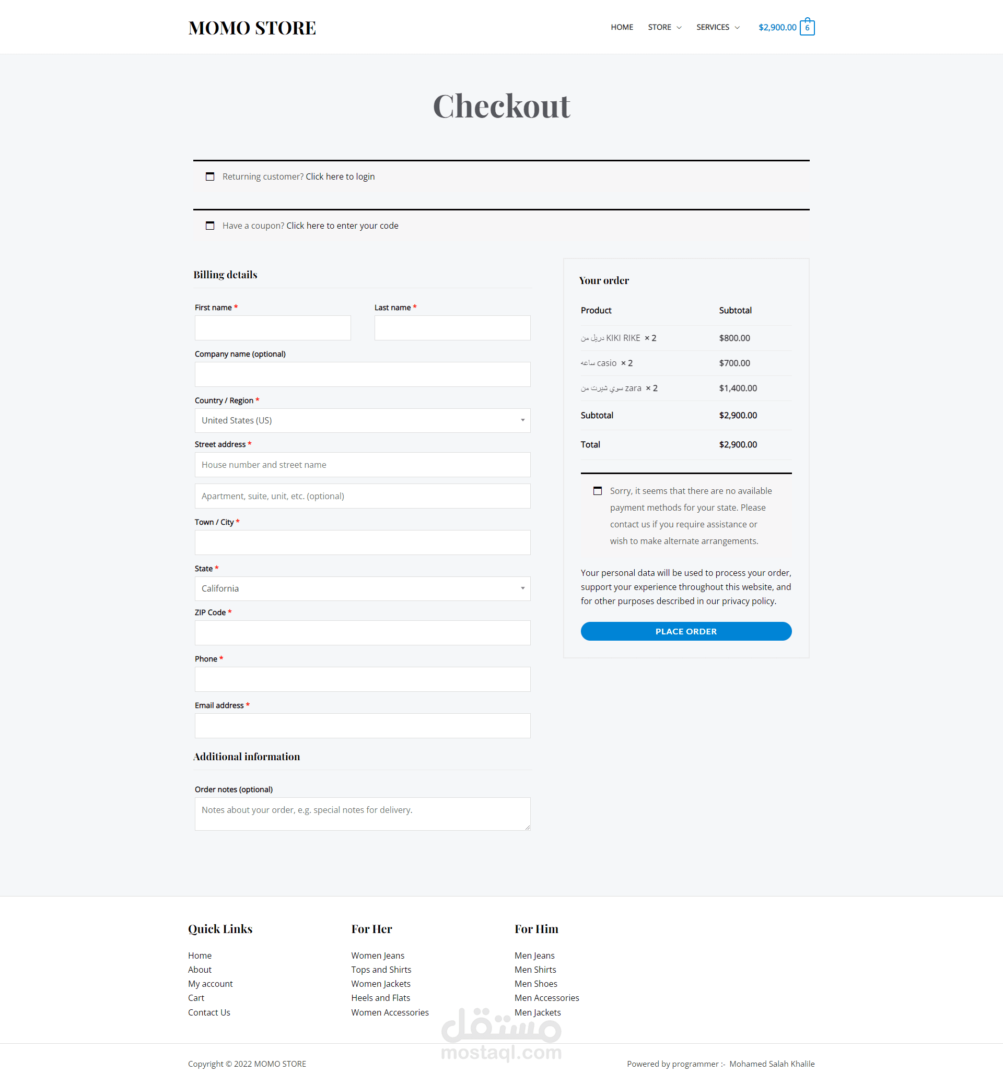Click 'Click here to enter your code'
1003x1085 pixels.
[342, 226]
